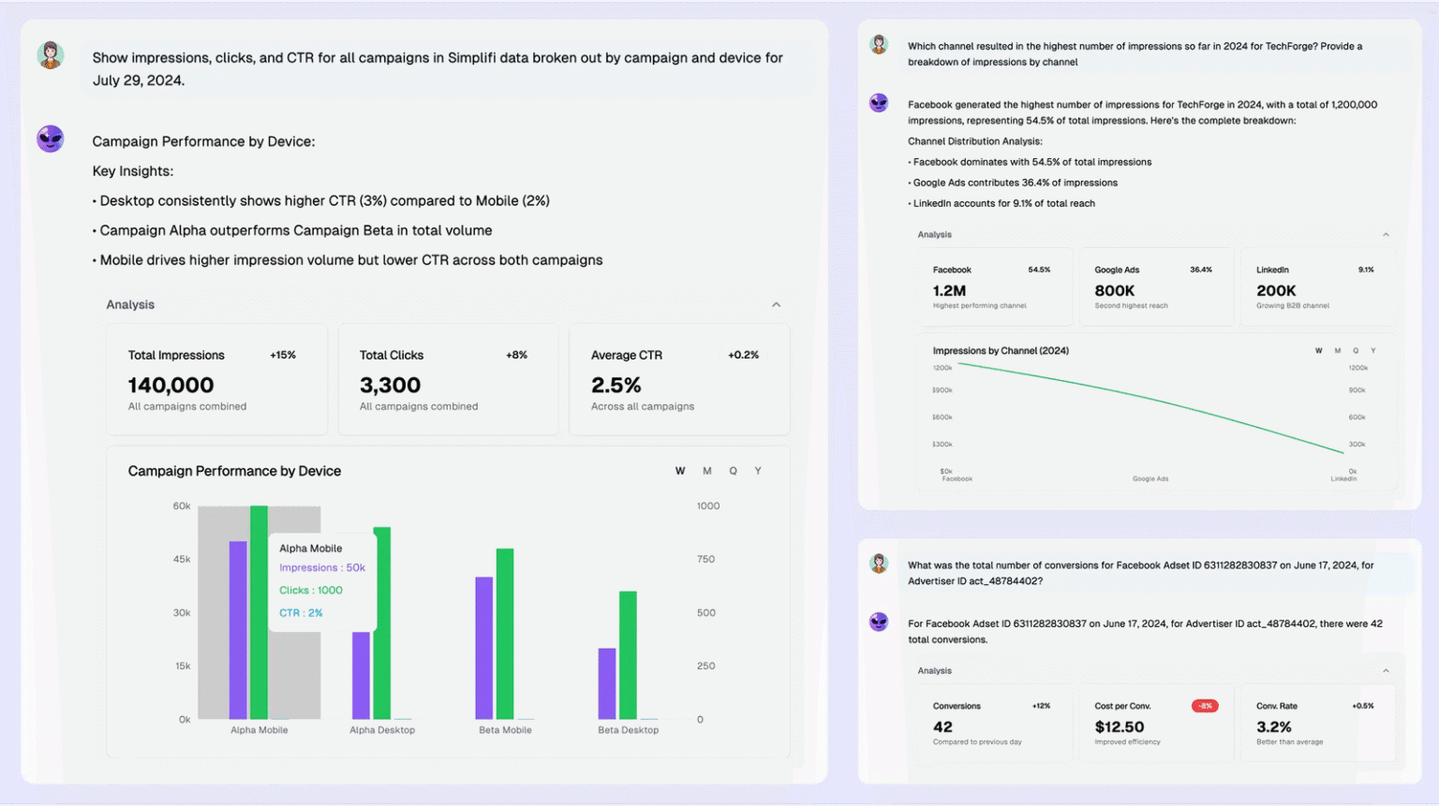The height and width of the screenshot is (806, 1439).
Task: Set Campaign Performance chart to Y range
Action: [758, 471]
